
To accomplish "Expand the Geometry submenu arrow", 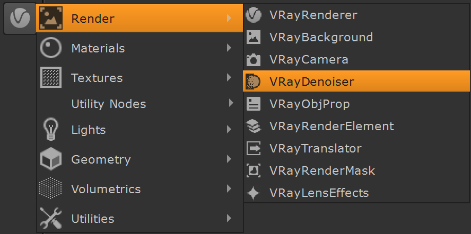I will pyautogui.click(x=229, y=159).
